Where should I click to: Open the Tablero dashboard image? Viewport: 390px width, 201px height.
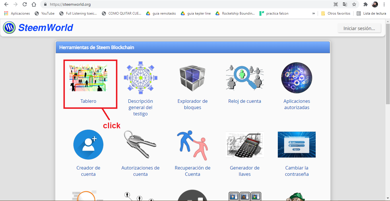(x=88, y=78)
